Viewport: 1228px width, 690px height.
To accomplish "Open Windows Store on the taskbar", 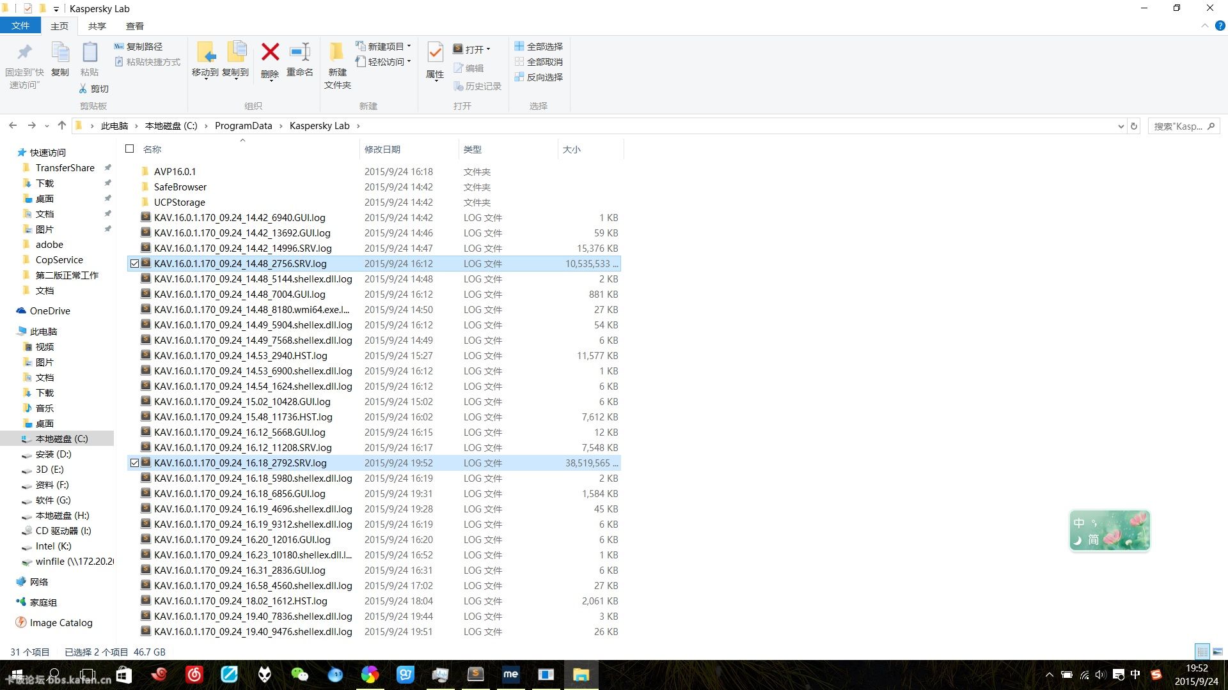I will [124, 675].
